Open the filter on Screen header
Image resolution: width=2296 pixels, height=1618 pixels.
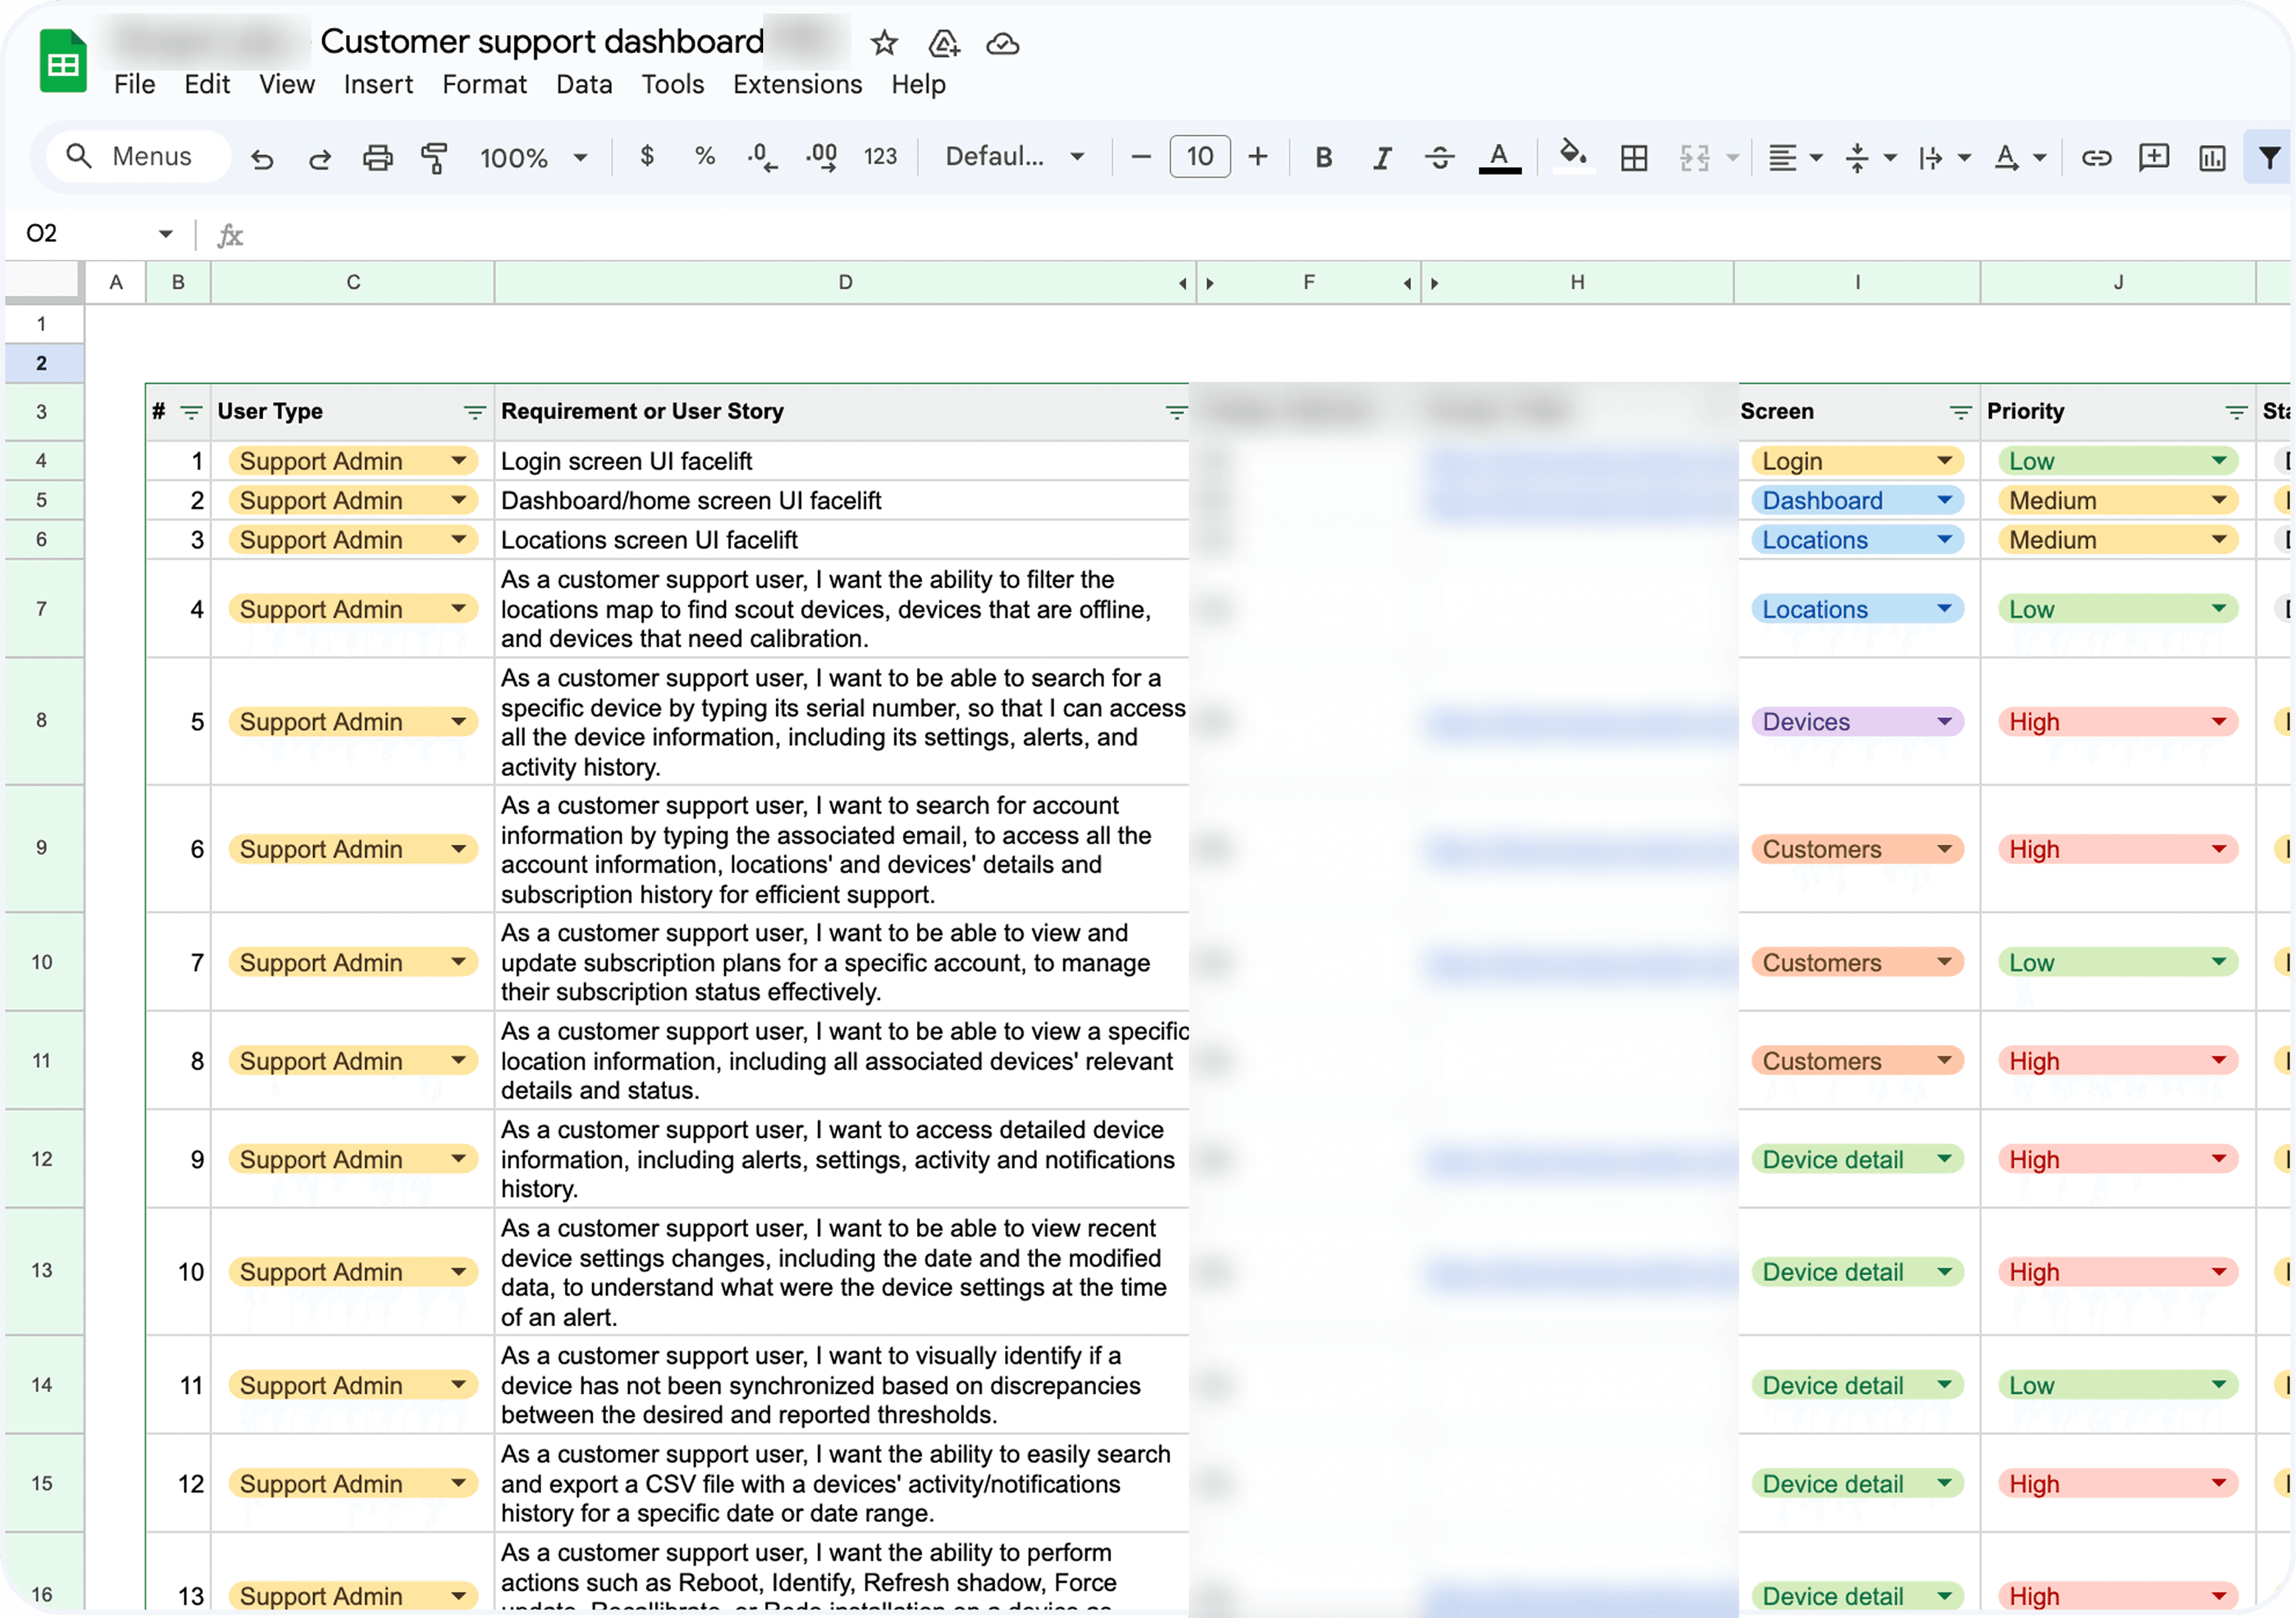click(1960, 412)
